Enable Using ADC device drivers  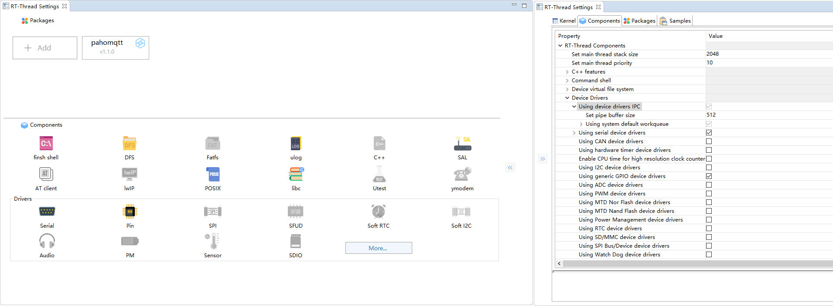[x=709, y=185]
